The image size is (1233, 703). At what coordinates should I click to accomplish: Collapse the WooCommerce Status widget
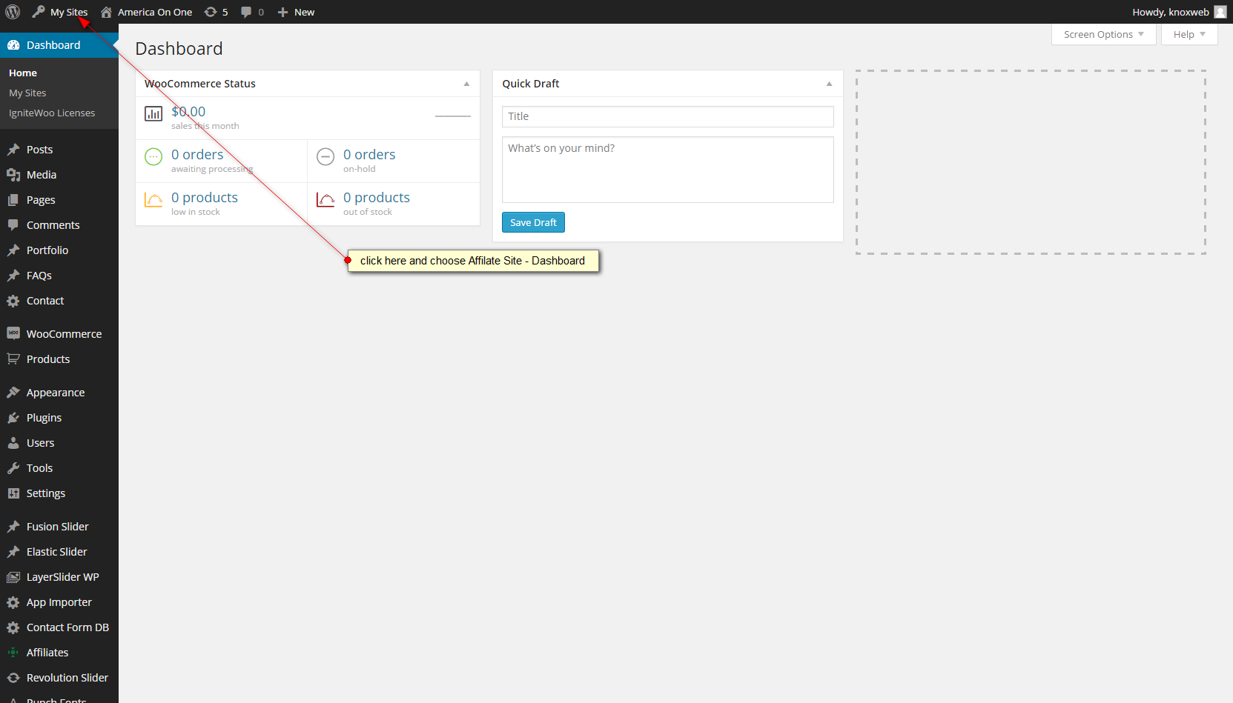(x=466, y=84)
